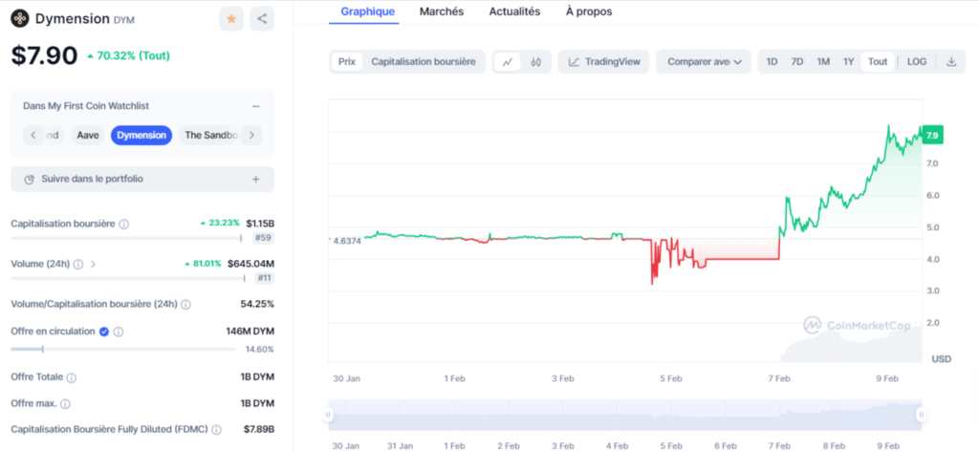This screenshot has height=452, width=979.
Task: Collapse the watchlist with the minus icon
Action: [256, 107]
